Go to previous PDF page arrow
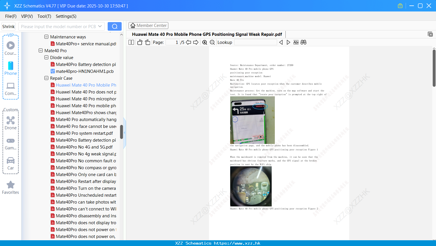This screenshot has width=436, height=246. pyautogui.click(x=188, y=42)
